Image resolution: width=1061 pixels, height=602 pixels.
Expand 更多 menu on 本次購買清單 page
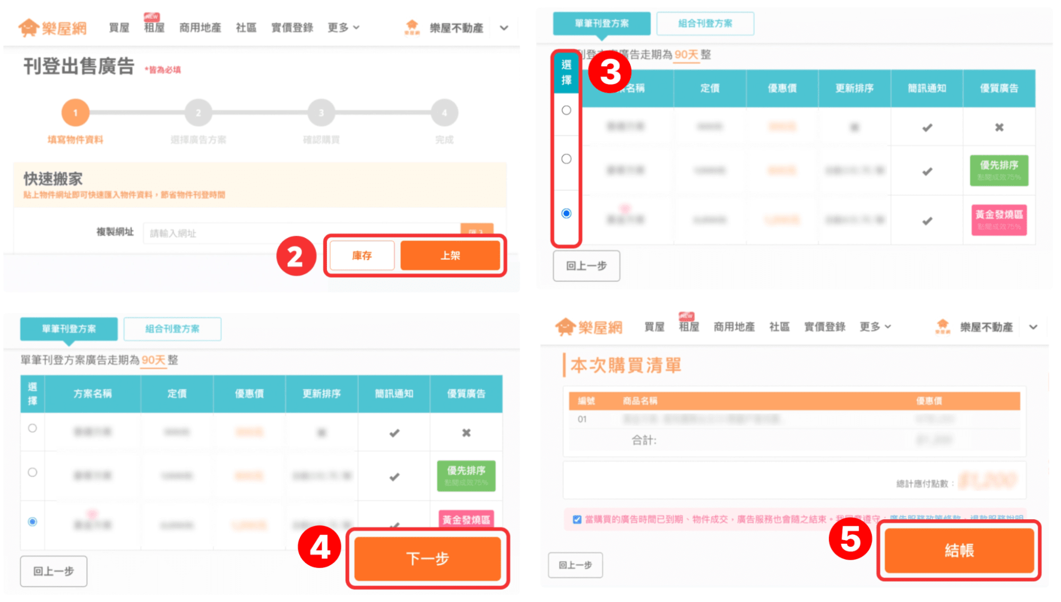[x=875, y=327]
